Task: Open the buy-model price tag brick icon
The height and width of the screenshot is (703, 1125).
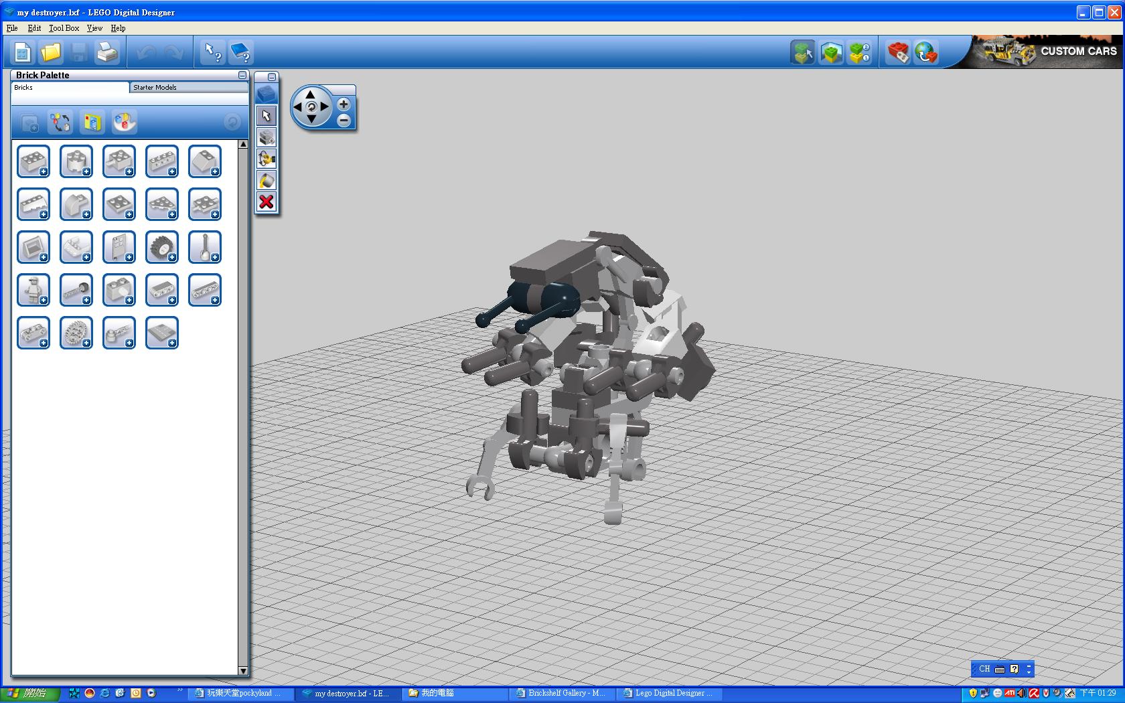Action: [898, 52]
